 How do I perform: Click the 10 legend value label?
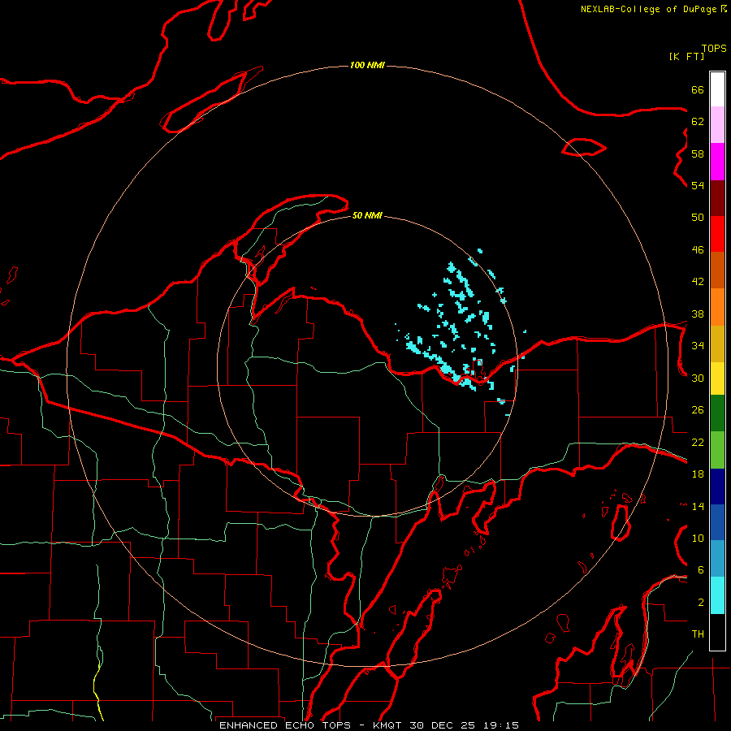coord(698,539)
